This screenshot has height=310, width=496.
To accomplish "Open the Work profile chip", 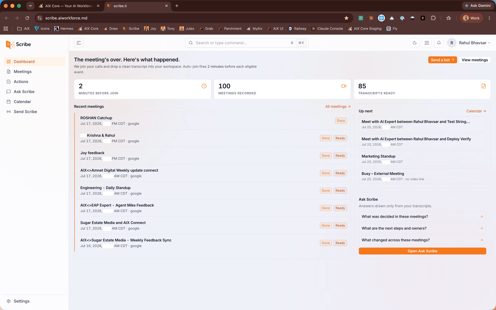I will pos(471,18).
